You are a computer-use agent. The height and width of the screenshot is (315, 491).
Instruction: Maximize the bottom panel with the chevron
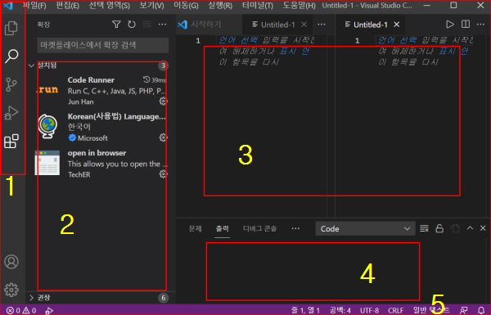tap(470, 228)
